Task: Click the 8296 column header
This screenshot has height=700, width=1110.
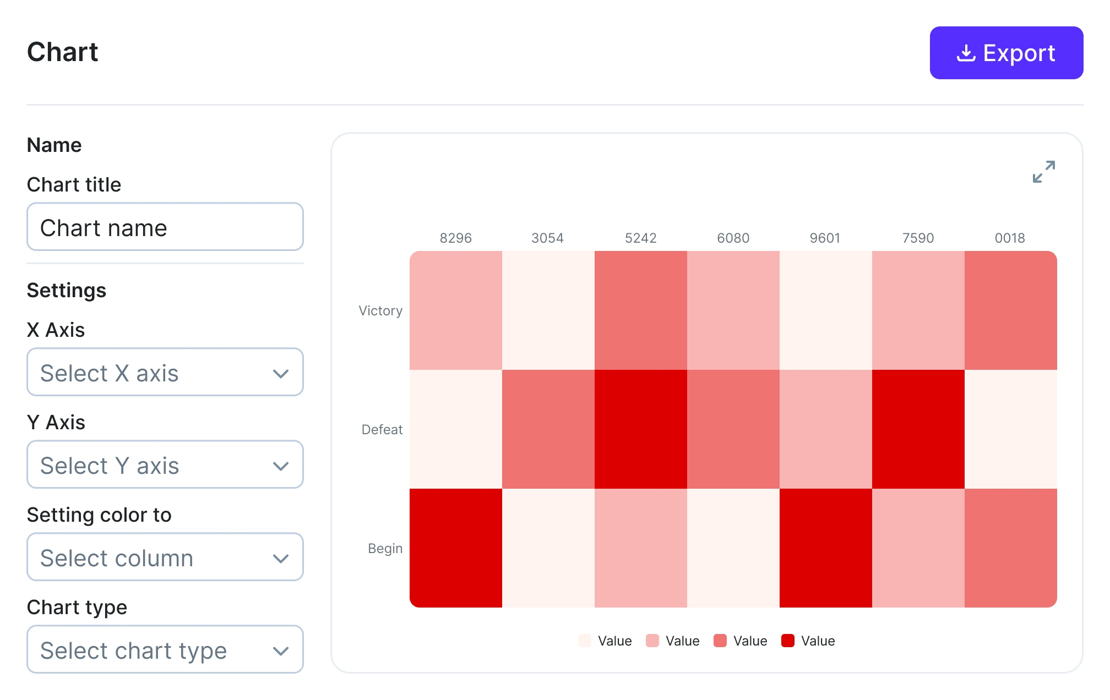Action: coord(456,238)
